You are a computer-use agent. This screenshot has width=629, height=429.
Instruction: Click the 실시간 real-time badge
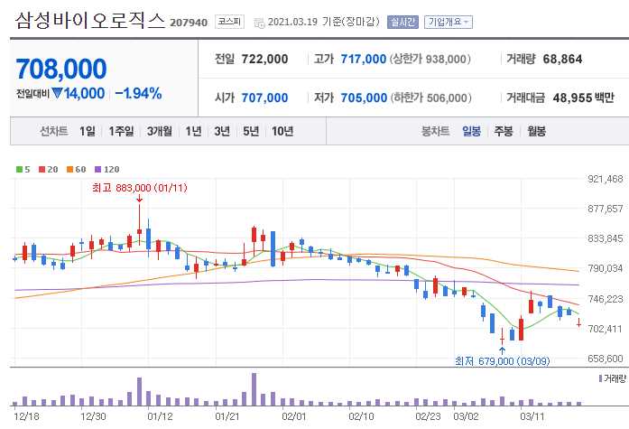(x=402, y=22)
